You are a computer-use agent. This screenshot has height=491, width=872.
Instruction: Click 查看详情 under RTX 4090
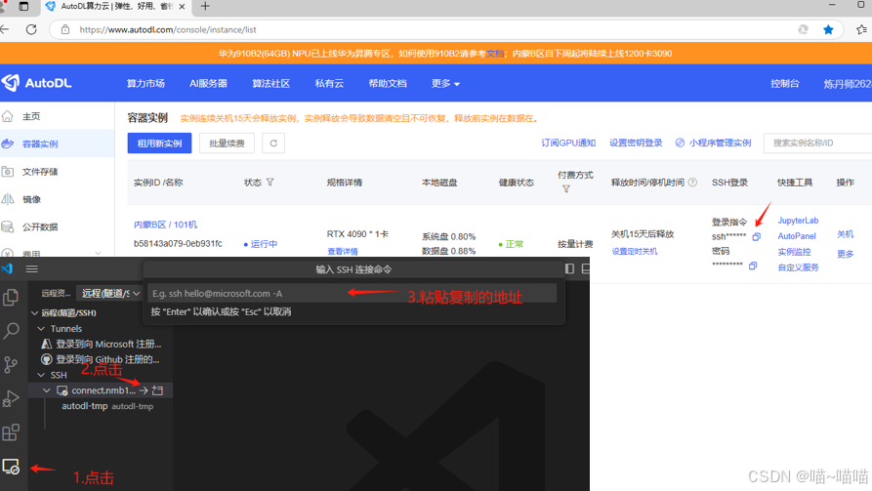coord(343,251)
